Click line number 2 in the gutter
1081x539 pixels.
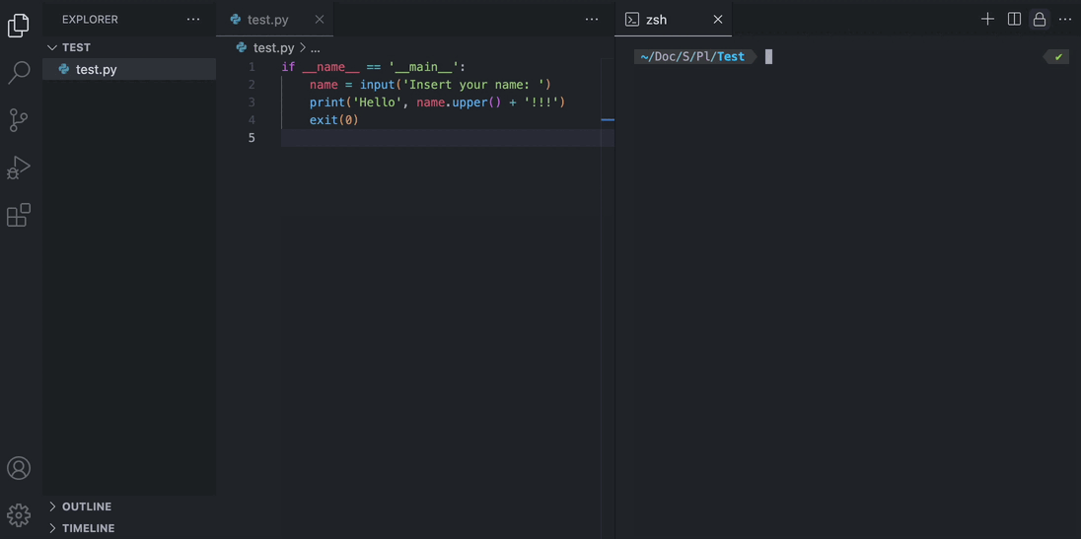coord(252,85)
